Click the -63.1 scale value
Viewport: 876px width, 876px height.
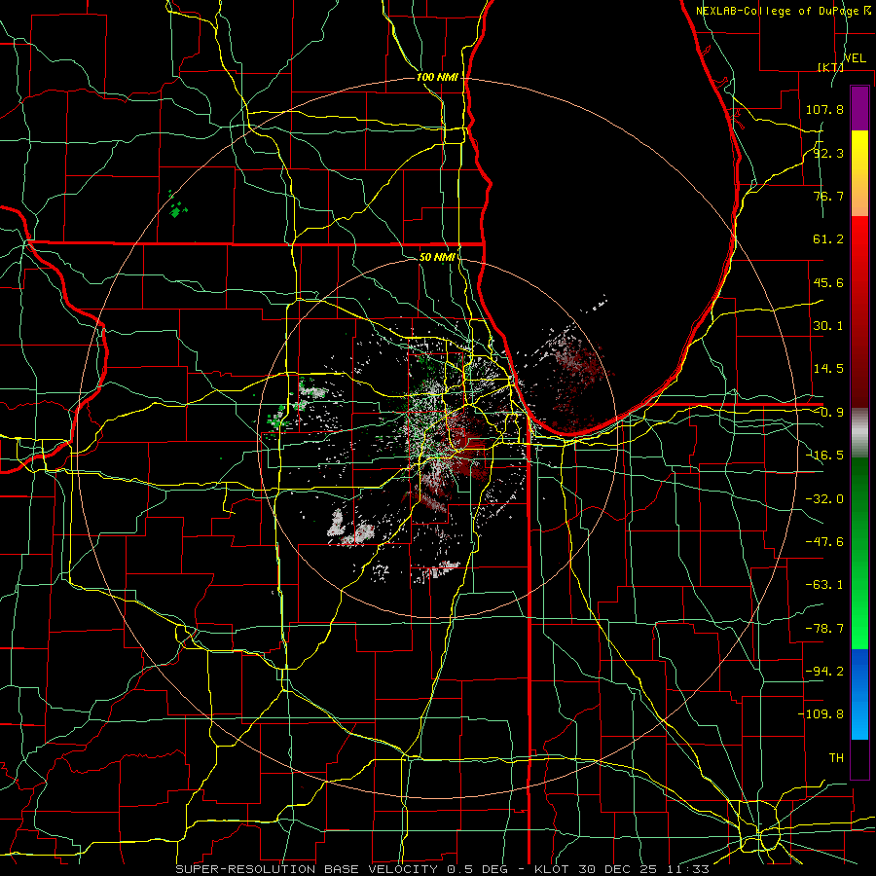[824, 585]
